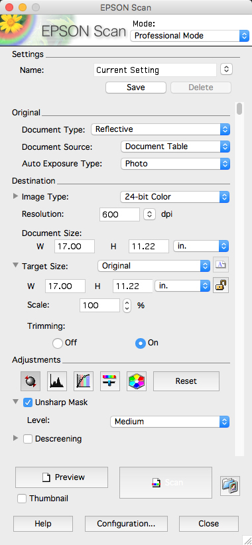Image resolution: width=252 pixels, height=545 pixels.
Task: Collapse the Unsharp Mask disclosure triangle
Action: (x=15, y=402)
